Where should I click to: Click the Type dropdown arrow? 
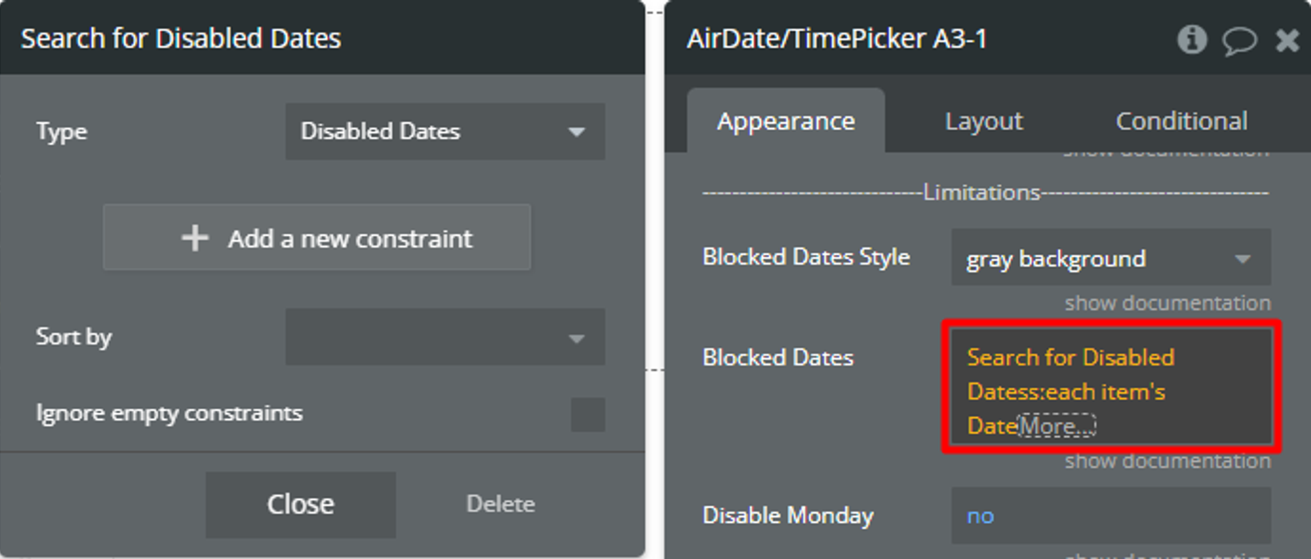point(577,132)
